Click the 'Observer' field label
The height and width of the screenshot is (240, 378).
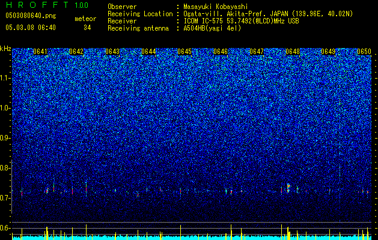122,7
